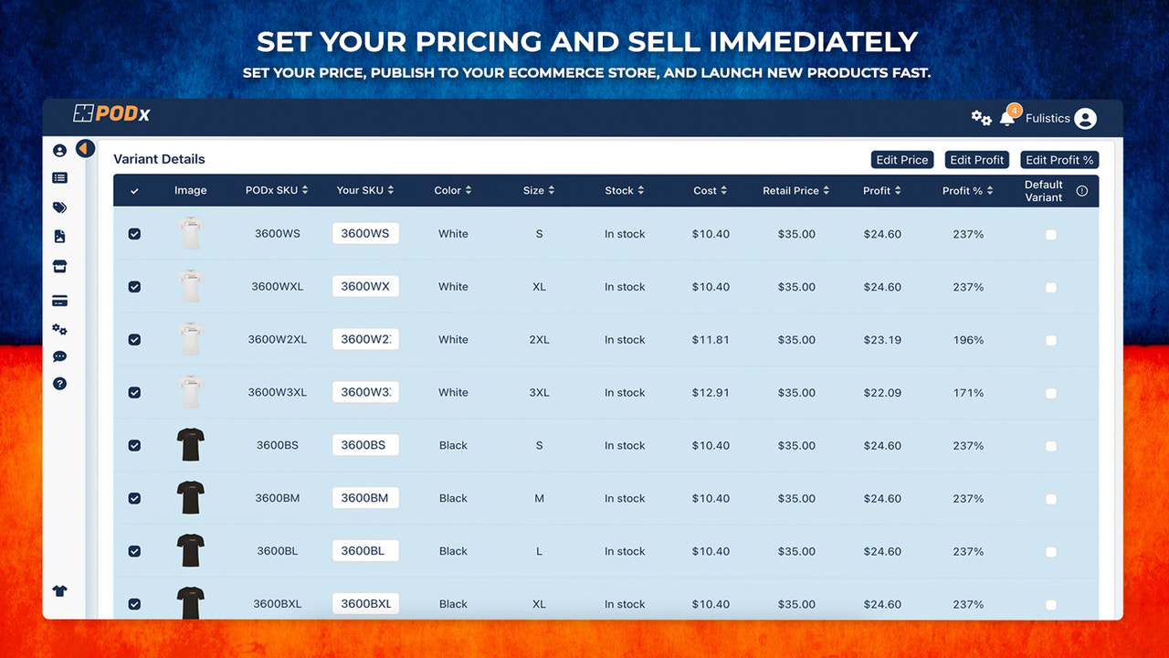This screenshot has height=658, width=1169.
Task: Click the Edit Profit % button
Action: coord(1058,159)
